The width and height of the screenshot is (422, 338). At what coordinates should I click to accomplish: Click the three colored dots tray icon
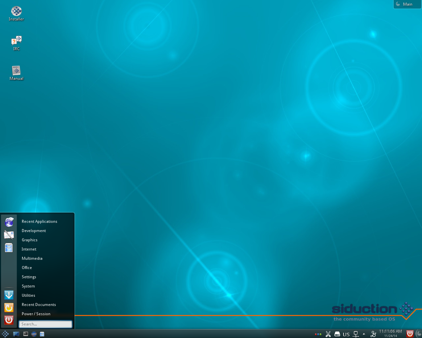tap(318, 334)
